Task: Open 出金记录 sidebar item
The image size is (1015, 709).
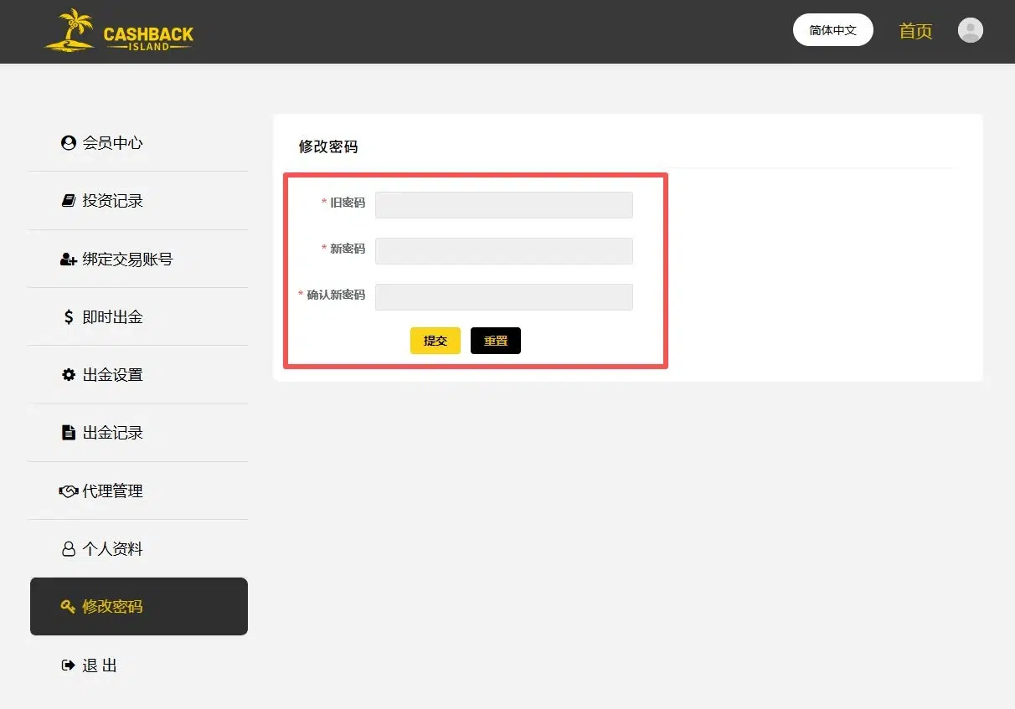Action: (138, 433)
